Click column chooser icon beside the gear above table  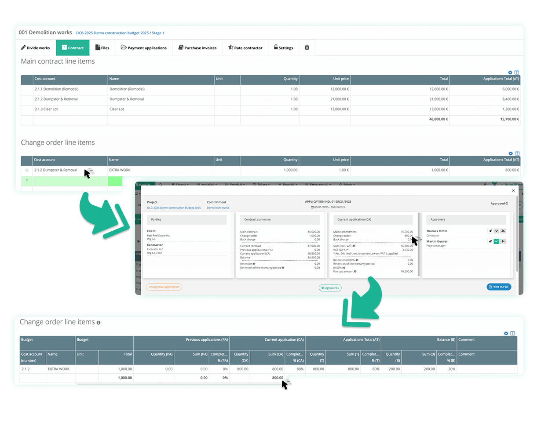click(517, 73)
